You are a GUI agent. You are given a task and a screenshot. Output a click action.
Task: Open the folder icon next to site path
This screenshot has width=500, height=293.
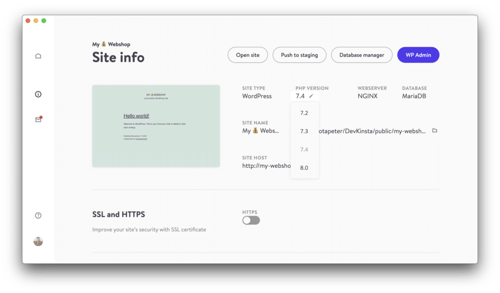click(x=435, y=131)
